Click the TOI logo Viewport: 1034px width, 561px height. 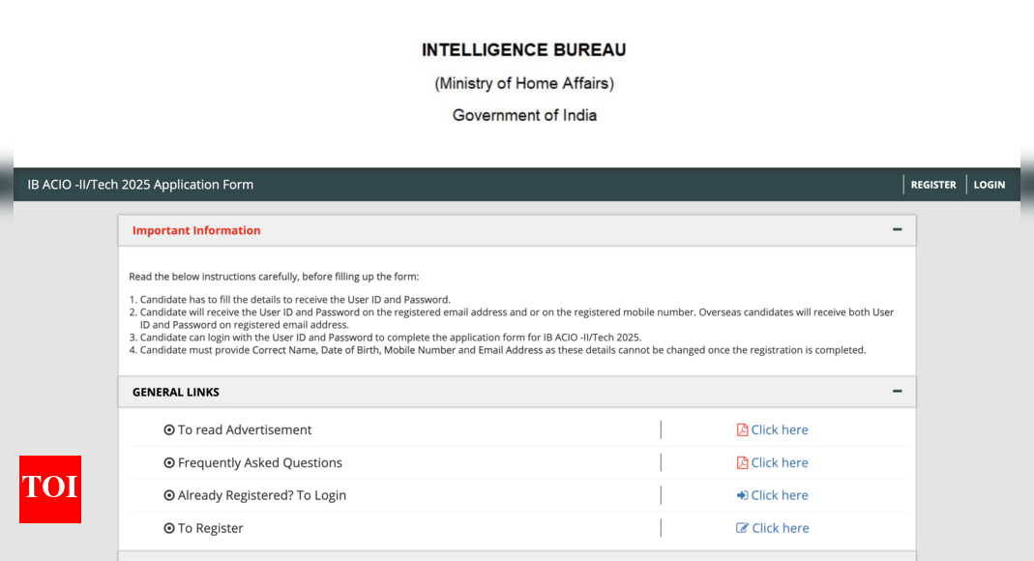(49, 489)
